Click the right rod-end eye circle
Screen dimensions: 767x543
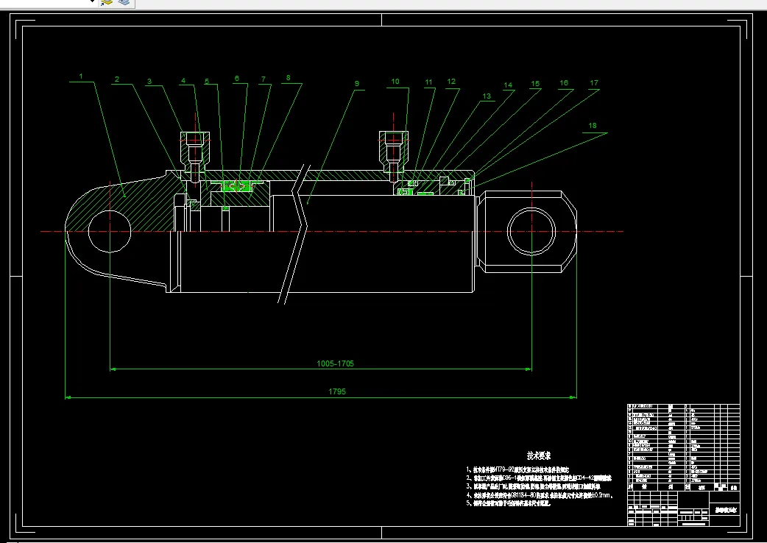[531, 231]
